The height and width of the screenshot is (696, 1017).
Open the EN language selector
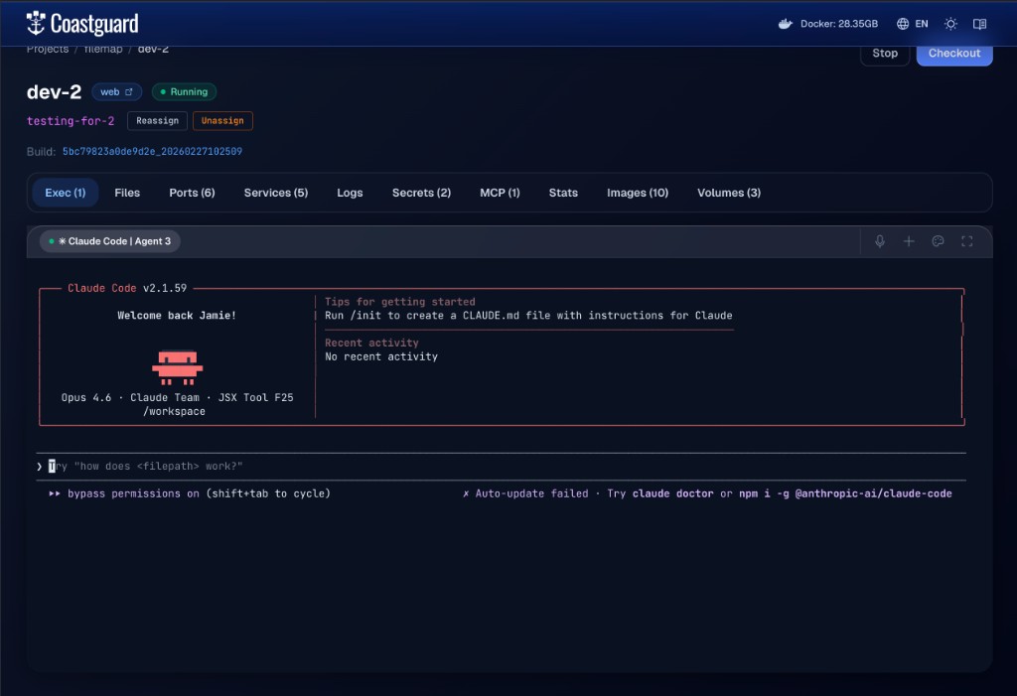pyautogui.click(x=912, y=24)
